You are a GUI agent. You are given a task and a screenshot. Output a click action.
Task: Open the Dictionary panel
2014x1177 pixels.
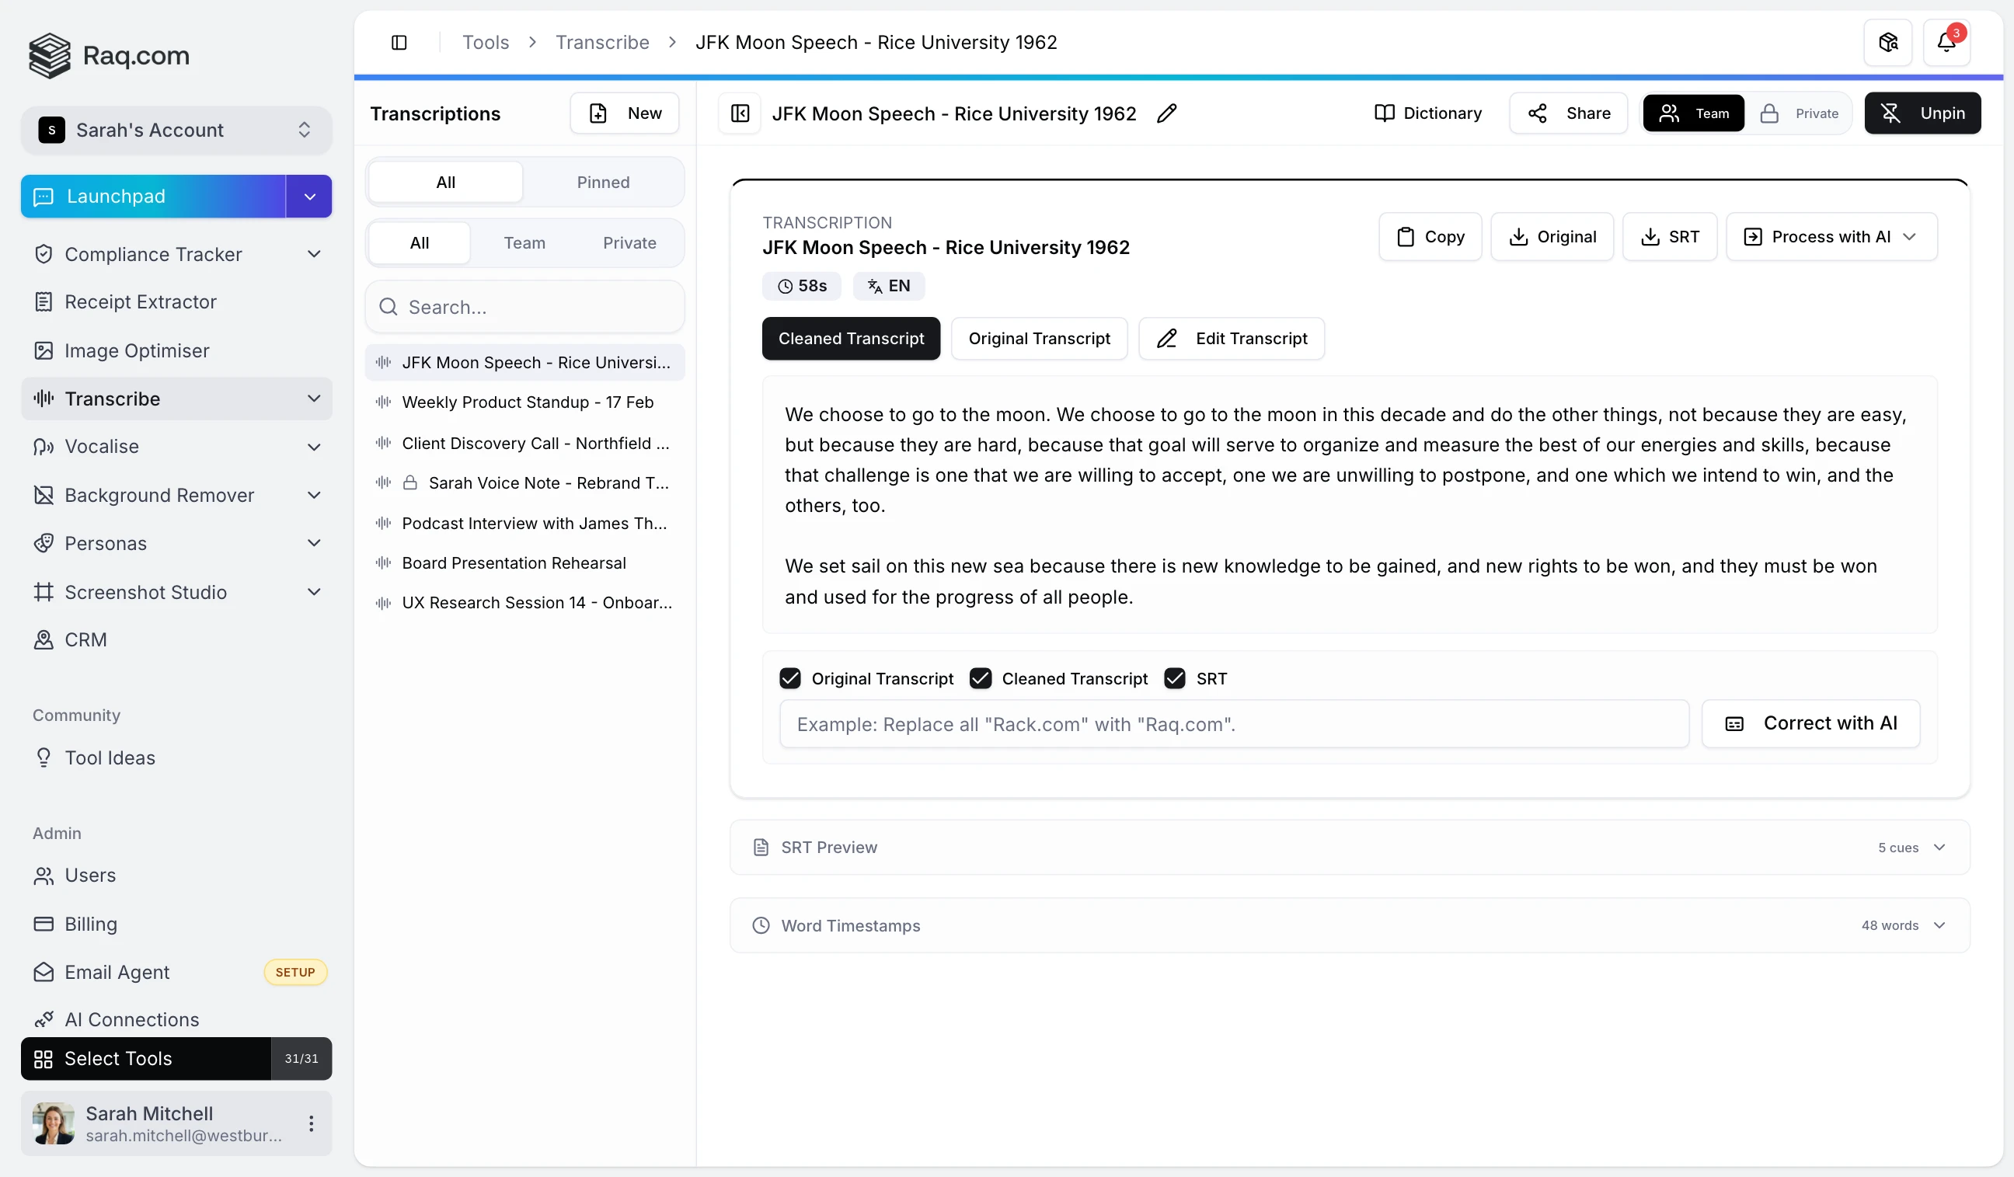(x=1427, y=113)
